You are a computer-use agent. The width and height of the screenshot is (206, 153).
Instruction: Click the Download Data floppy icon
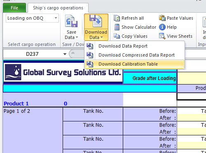(96, 21)
